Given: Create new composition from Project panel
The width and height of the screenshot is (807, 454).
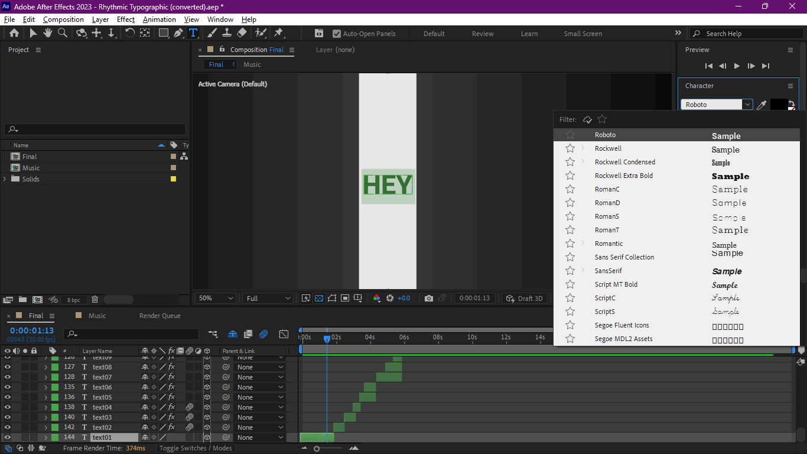Looking at the screenshot, I should (37, 300).
